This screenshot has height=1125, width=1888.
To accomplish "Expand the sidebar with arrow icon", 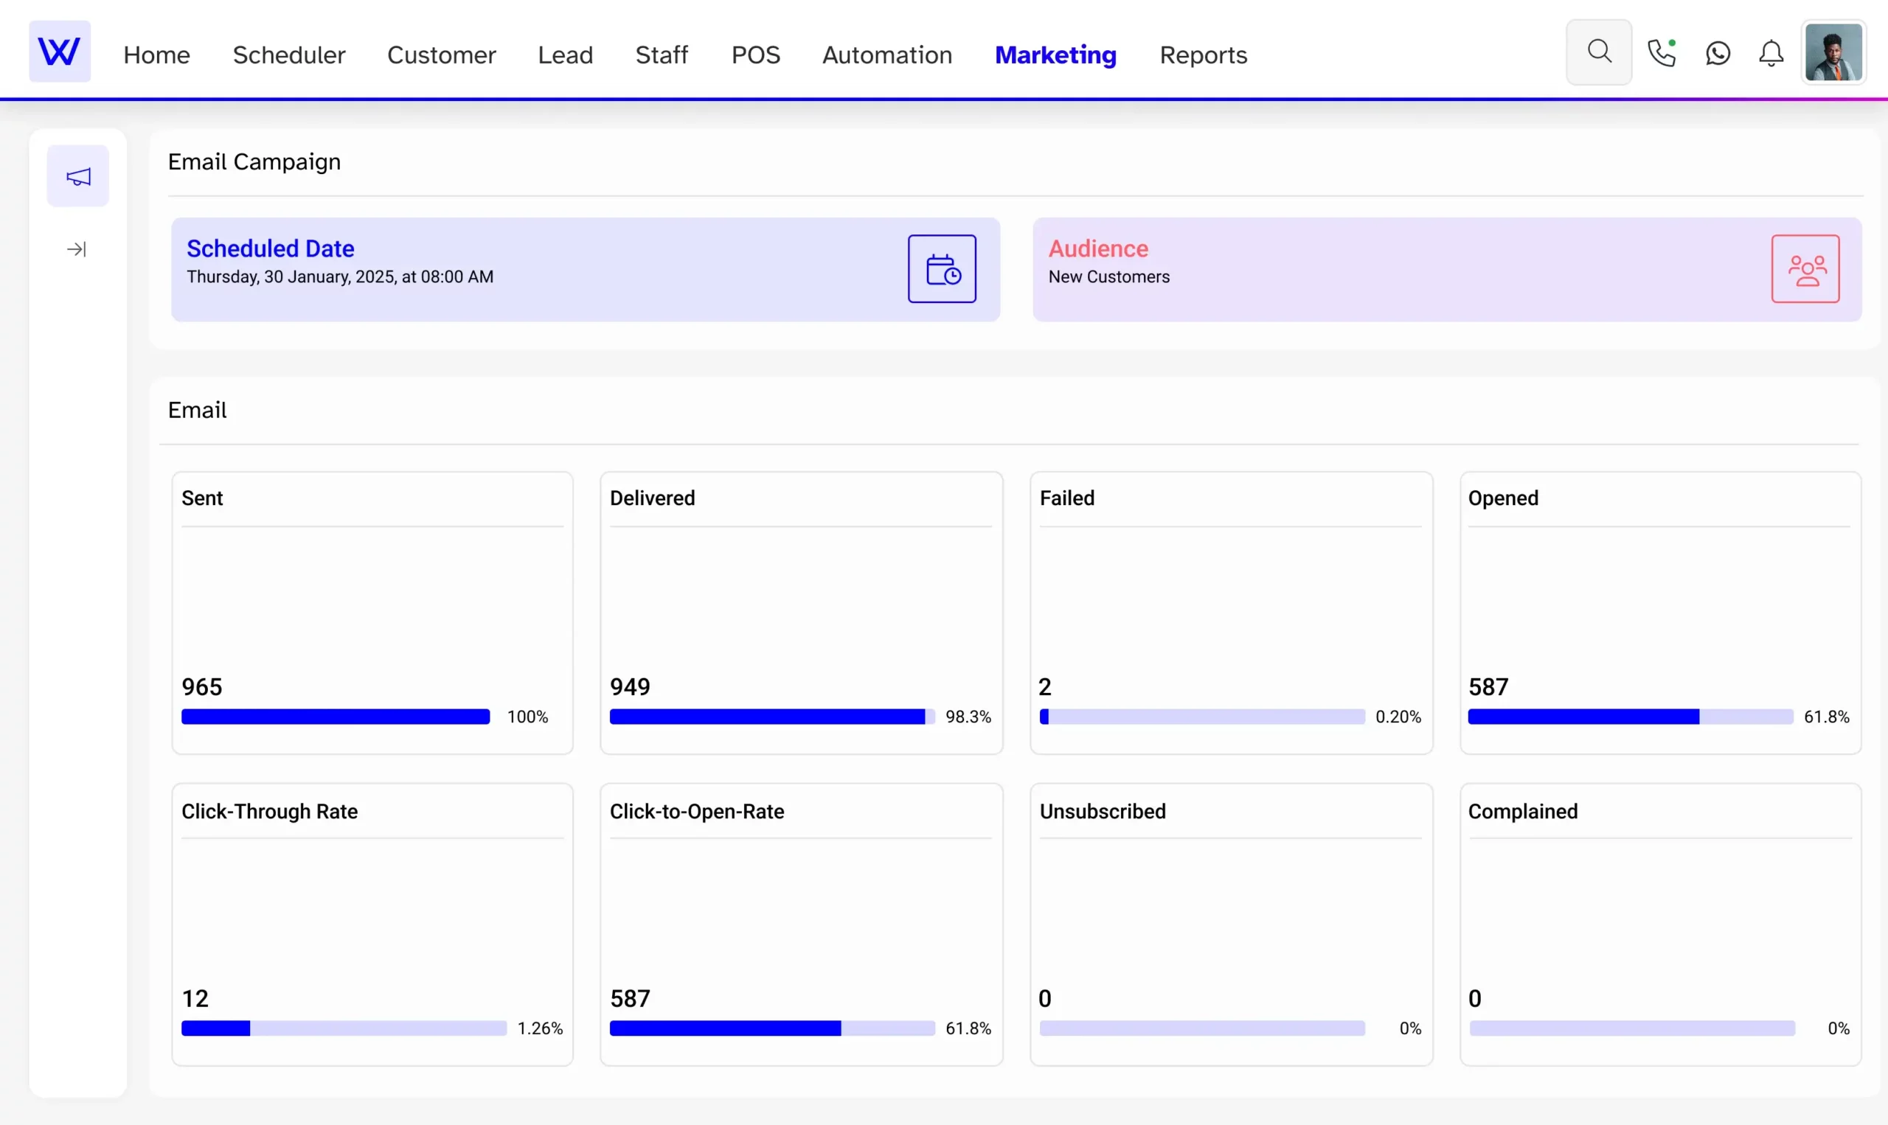I will pos(77,249).
